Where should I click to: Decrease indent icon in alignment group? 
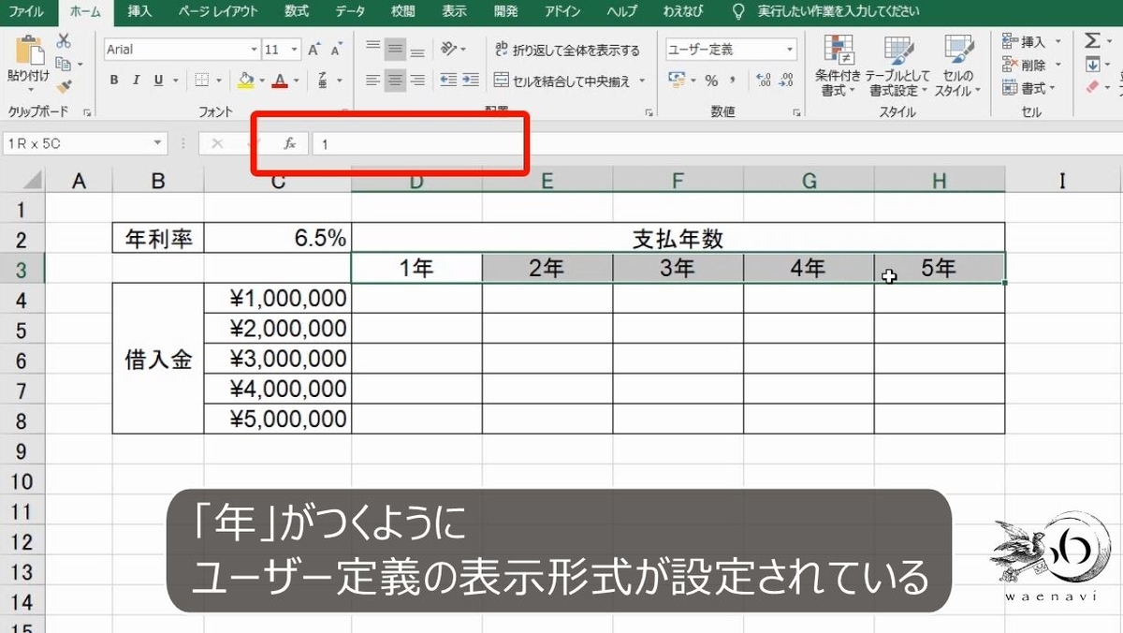pyautogui.click(x=448, y=81)
